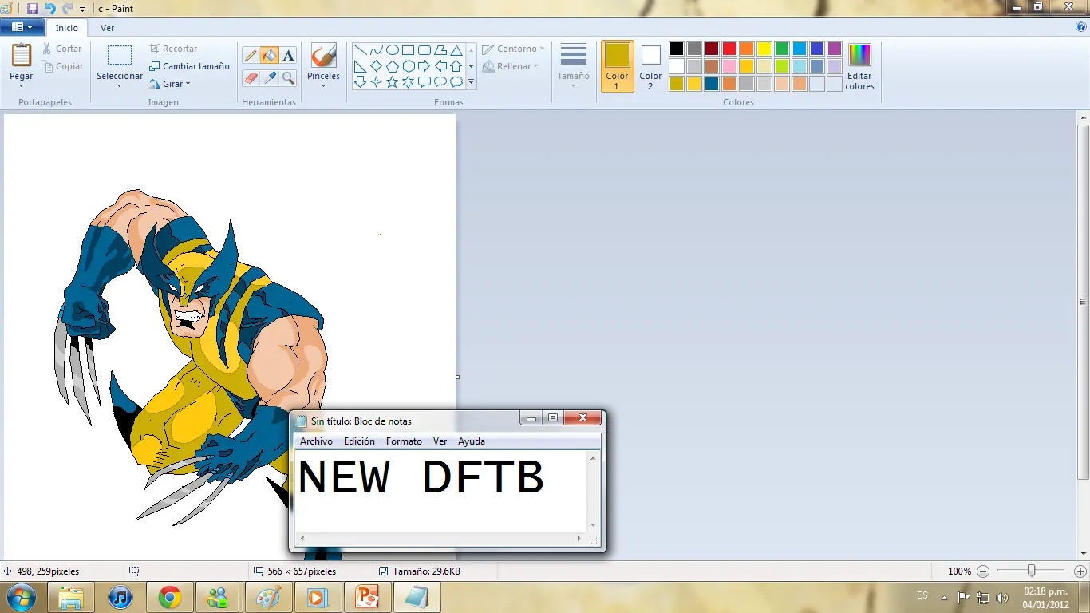Open the Formato menu in Notepad

tap(404, 441)
